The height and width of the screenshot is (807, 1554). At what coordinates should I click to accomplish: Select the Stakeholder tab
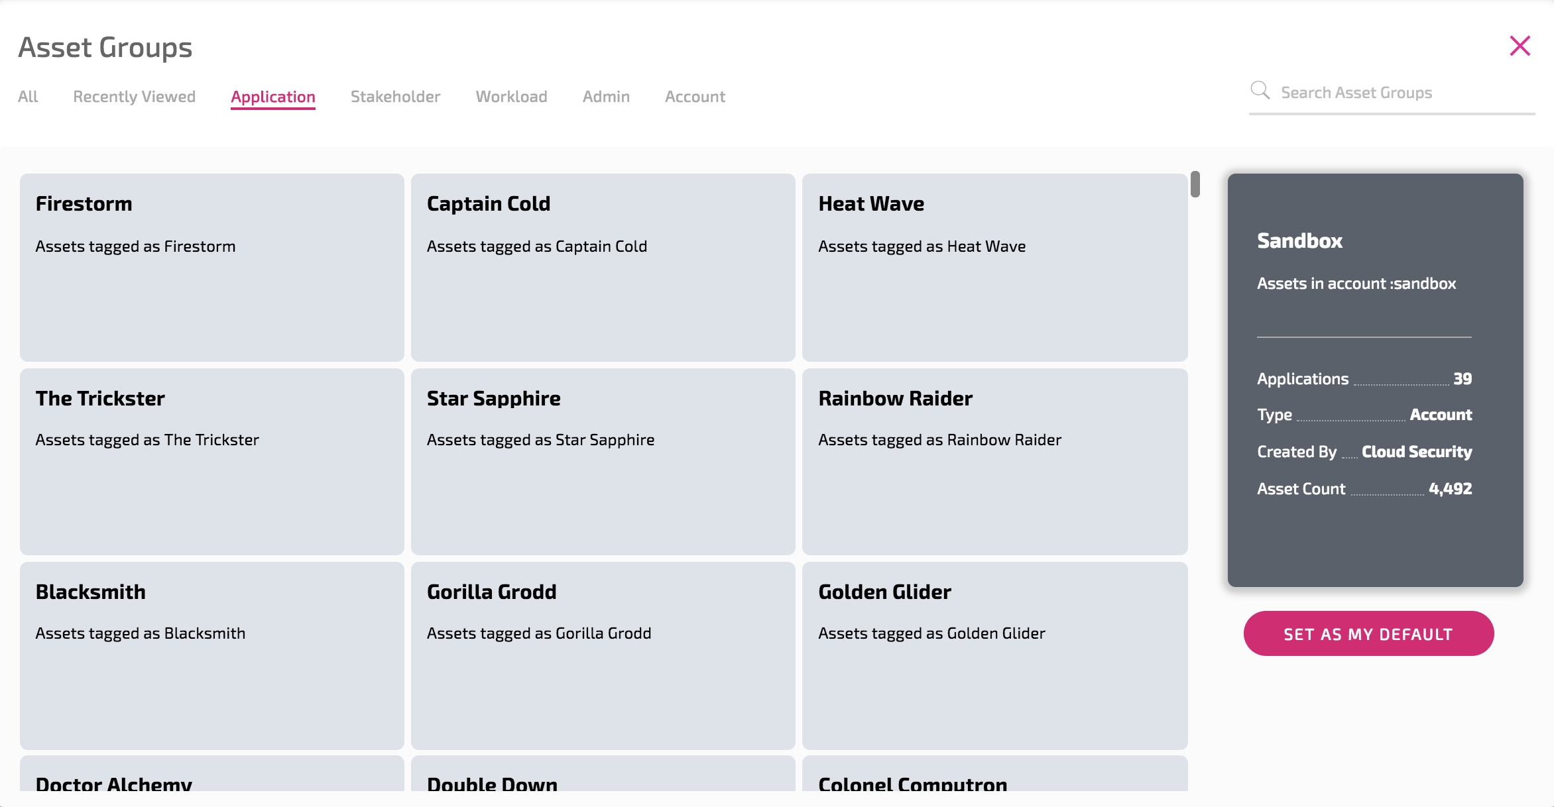click(x=395, y=97)
